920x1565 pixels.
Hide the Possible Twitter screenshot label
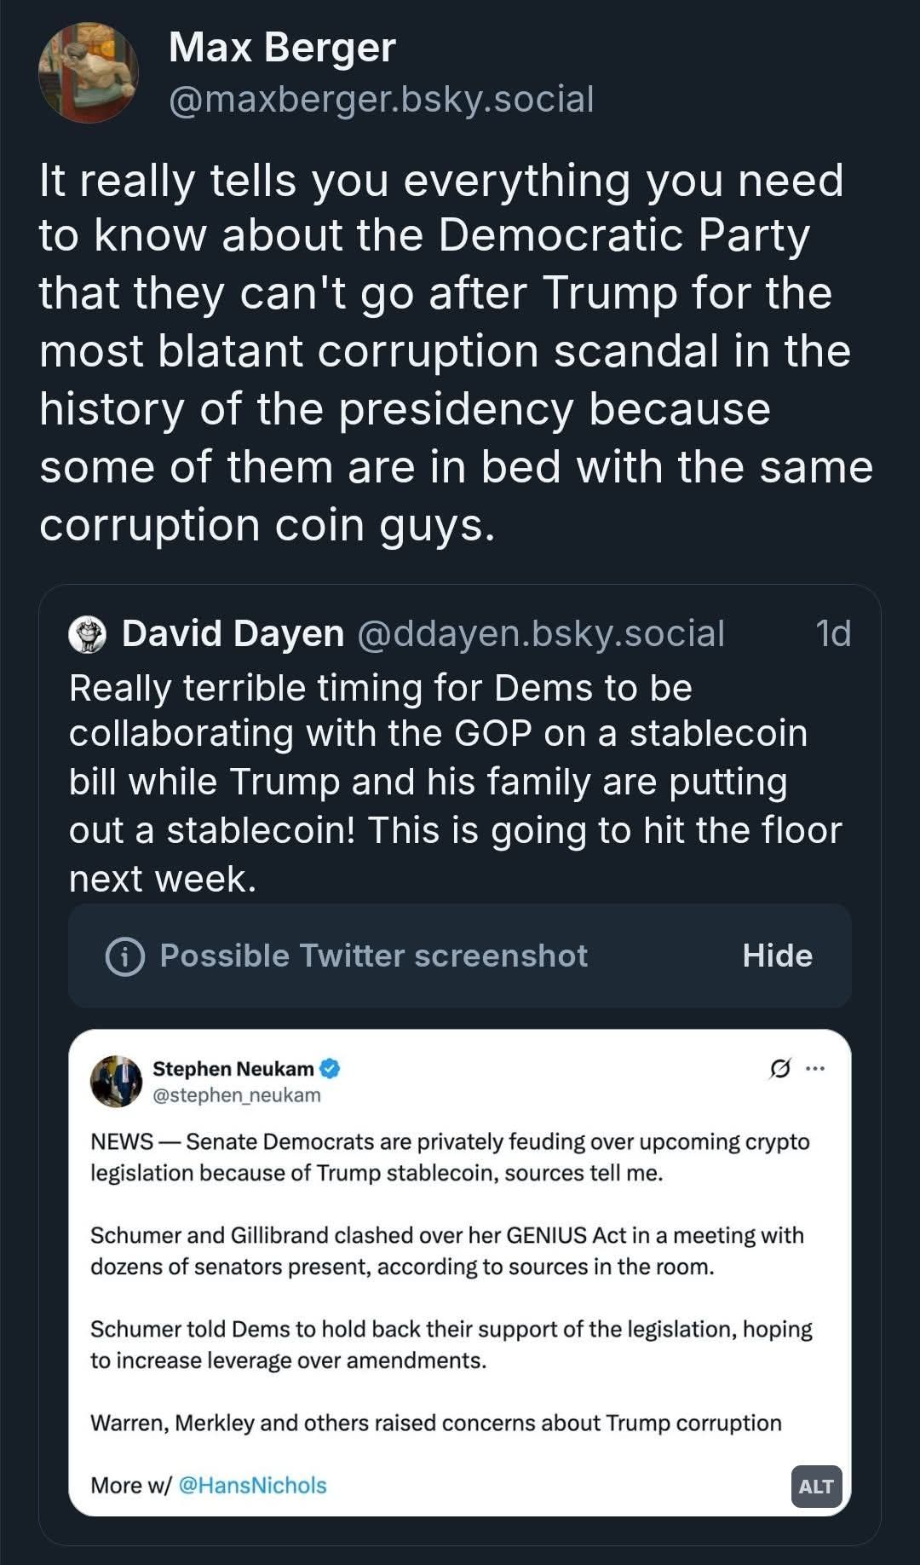tap(777, 956)
